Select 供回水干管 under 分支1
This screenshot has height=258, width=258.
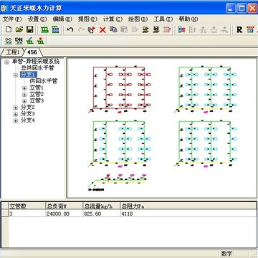[x=44, y=82]
